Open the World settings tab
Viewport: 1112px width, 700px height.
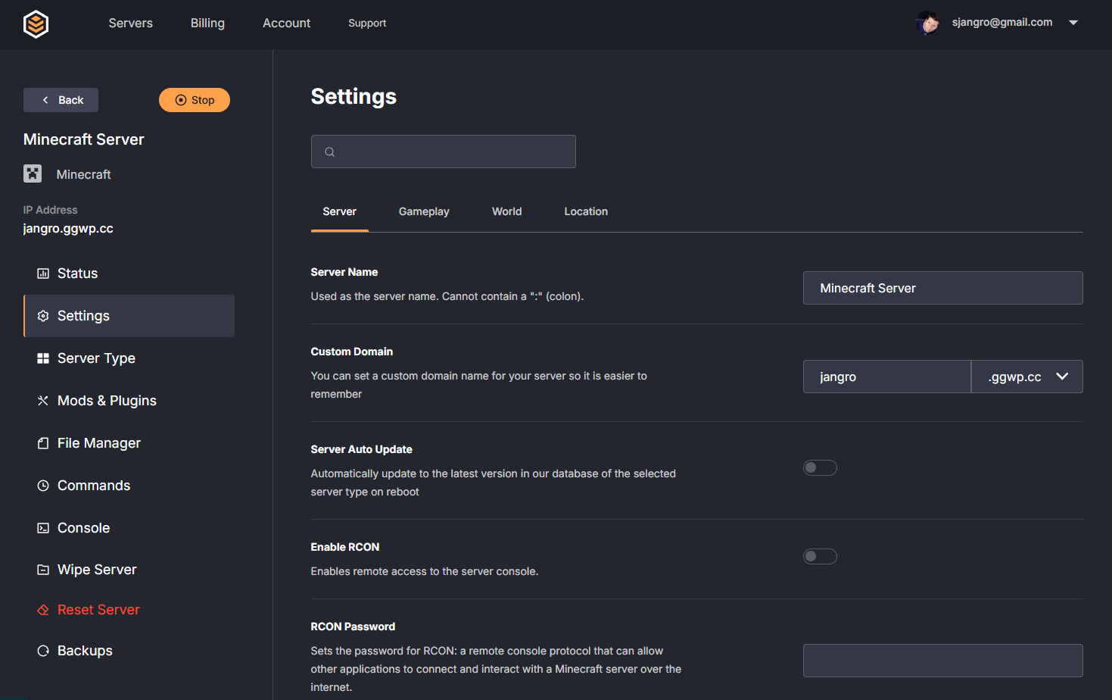click(x=506, y=211)
